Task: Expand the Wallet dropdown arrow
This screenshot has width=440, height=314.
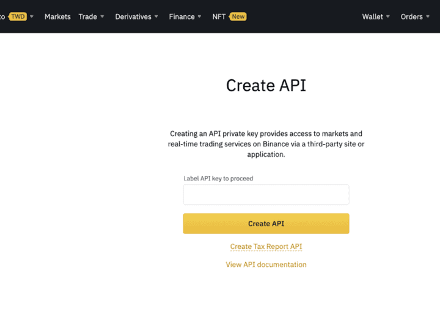Action: pyautogui.click(x=388, y=16)
